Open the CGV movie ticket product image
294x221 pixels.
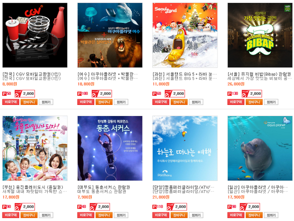click(x=35, y=35)
